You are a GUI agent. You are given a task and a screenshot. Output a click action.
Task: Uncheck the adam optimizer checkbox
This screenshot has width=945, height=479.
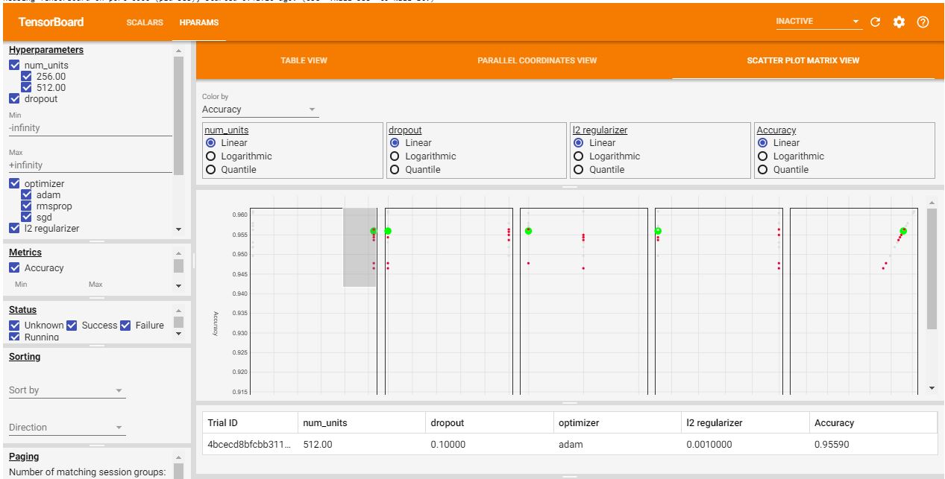[27, 195]
